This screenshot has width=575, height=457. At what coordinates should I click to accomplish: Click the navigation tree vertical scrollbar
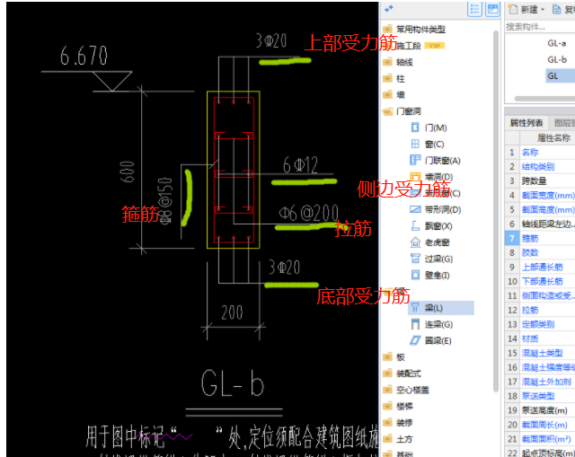pos(496,211)
